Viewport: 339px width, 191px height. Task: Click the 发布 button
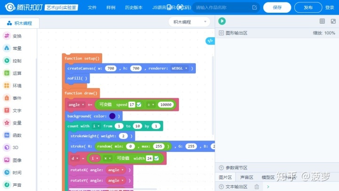point(308,8)
